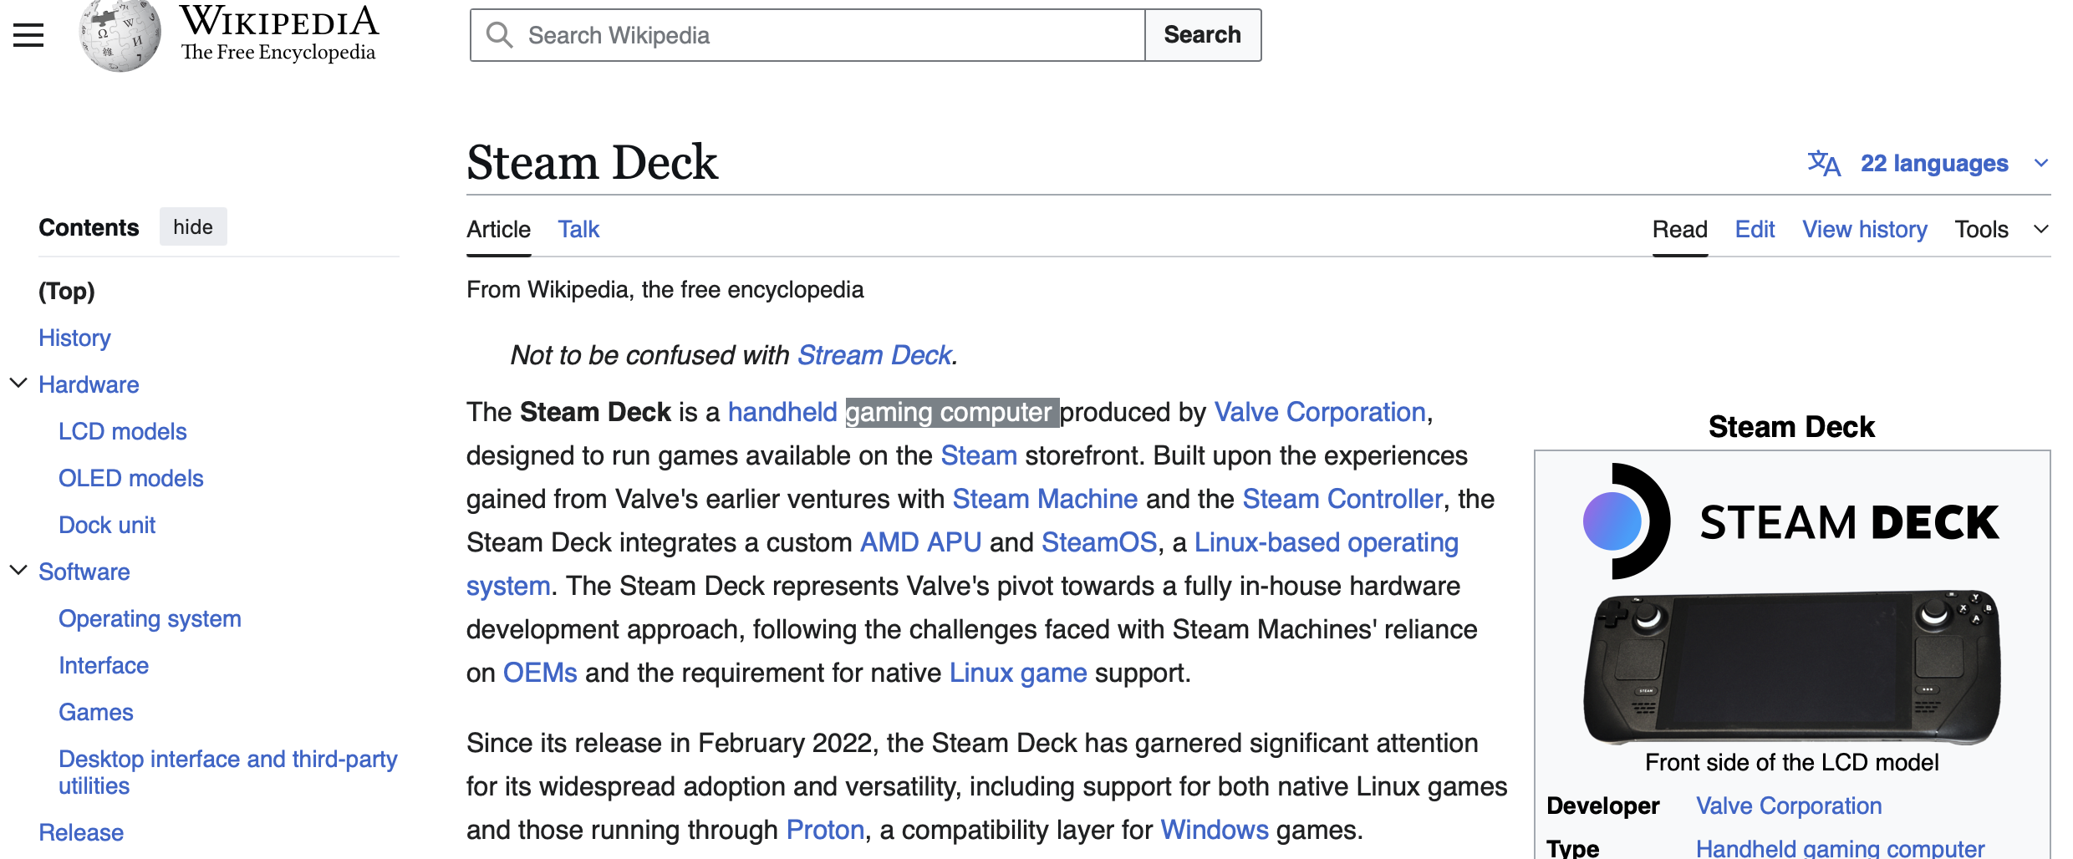The image size is (2073, 859).
Task: Switch to the Article tab
Action: pyautogui.click(x=498, y=229)
